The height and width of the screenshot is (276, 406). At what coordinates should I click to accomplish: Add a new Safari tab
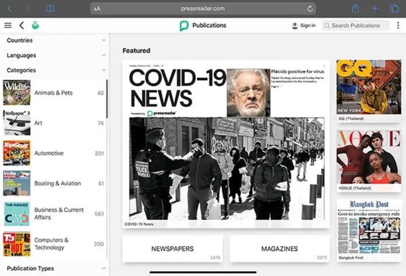coord(374,8)
